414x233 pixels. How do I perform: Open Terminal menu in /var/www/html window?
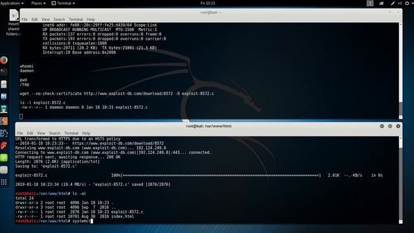click(x=71, y=133)
